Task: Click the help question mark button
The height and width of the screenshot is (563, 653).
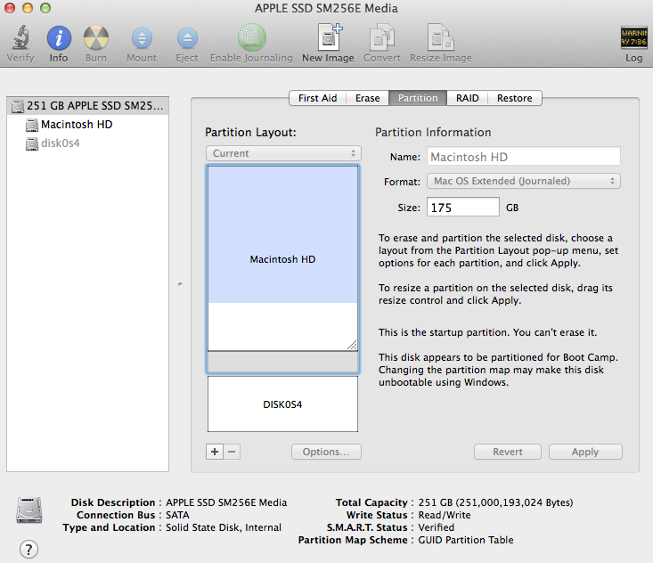Action: coord(29,550)
